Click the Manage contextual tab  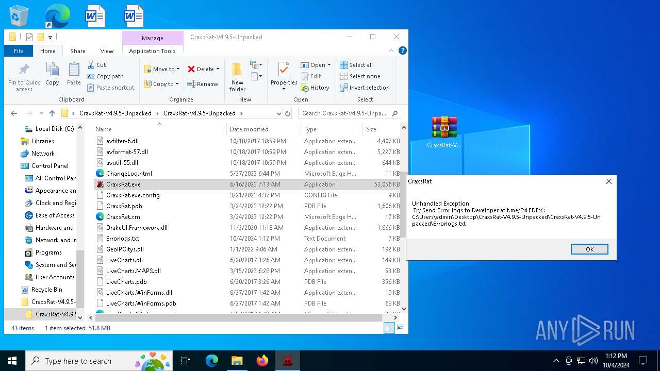pyautogui.click(x=153, y=38)
